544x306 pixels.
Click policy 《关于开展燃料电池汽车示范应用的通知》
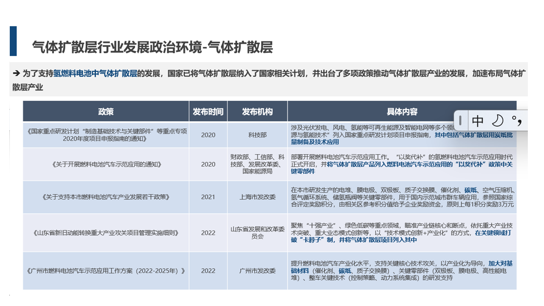click(x=106, y=164)
